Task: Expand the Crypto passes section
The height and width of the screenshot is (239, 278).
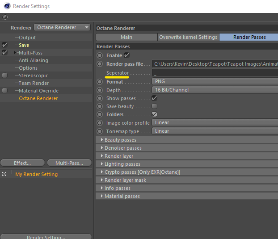Action: (x=102, y=172)
